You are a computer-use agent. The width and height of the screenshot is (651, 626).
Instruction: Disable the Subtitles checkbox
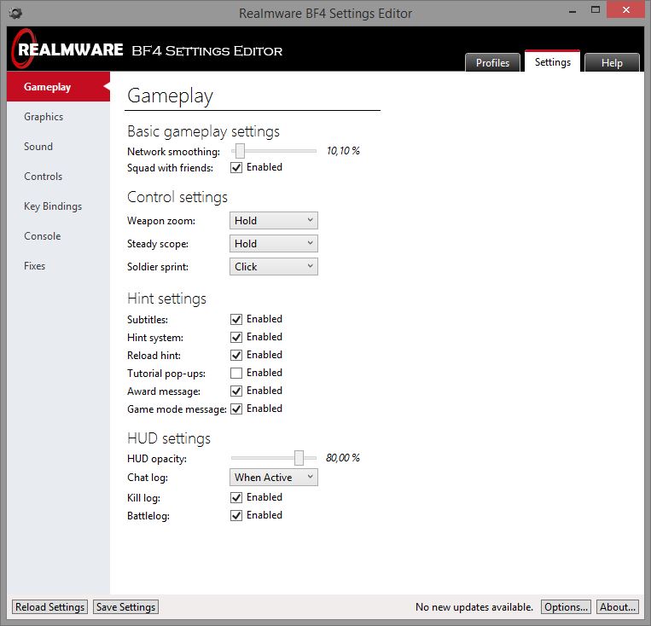click(x=236, y=319)
